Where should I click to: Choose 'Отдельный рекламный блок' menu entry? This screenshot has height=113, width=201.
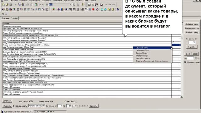click(x=152, y=61)
